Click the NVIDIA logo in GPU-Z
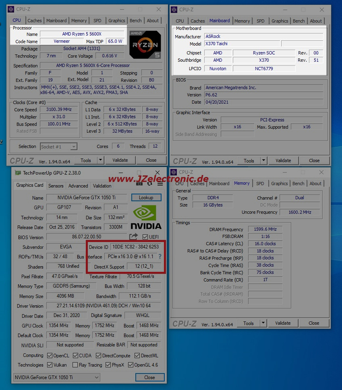The image size is (342, 390). 146,217
